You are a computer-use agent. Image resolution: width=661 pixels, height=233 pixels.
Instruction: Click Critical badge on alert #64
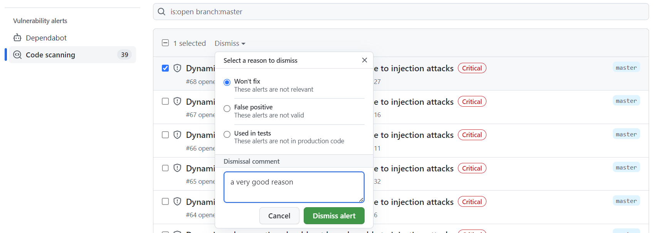tap(472, 201)
